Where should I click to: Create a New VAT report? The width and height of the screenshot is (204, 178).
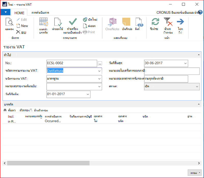tap(22, 26)
